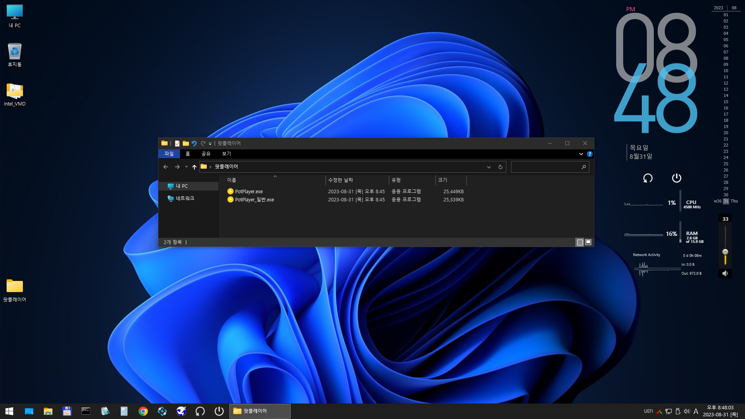Open the Intel_VMD folder on the desktop
The image size is (745, 419).
15,94
